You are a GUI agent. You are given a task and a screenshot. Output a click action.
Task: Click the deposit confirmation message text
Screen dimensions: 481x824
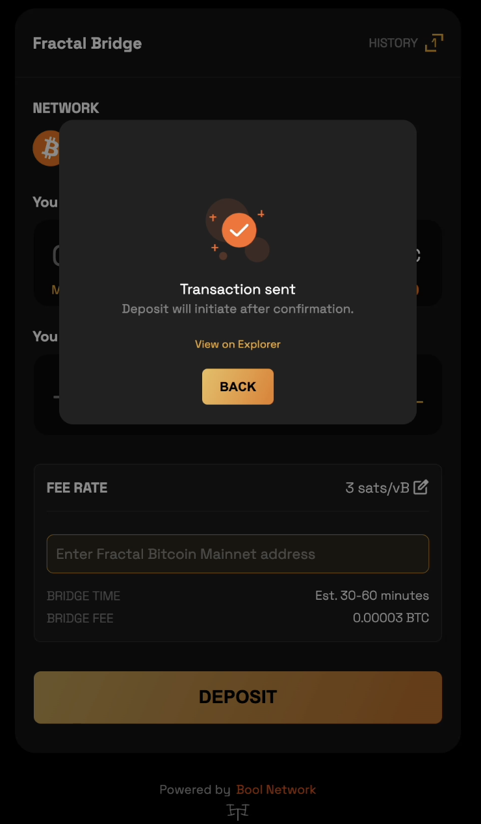[x=238, y=309]
